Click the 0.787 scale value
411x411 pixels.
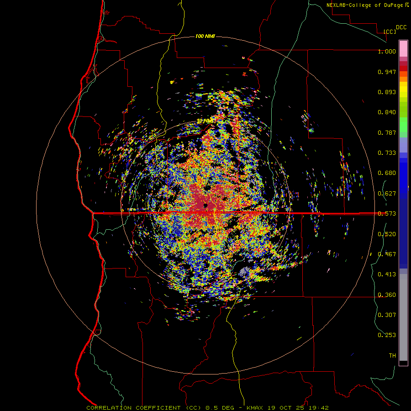point(387,132)
